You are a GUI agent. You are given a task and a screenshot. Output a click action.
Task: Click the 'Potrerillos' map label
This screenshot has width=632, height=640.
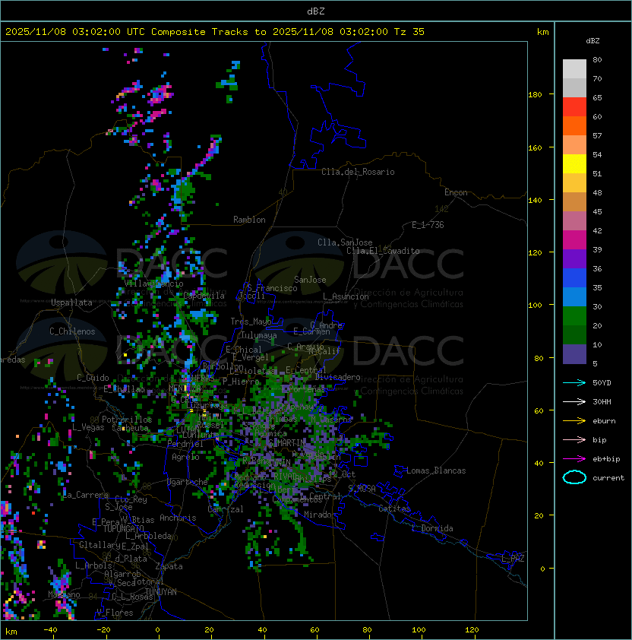coord(127,420)
